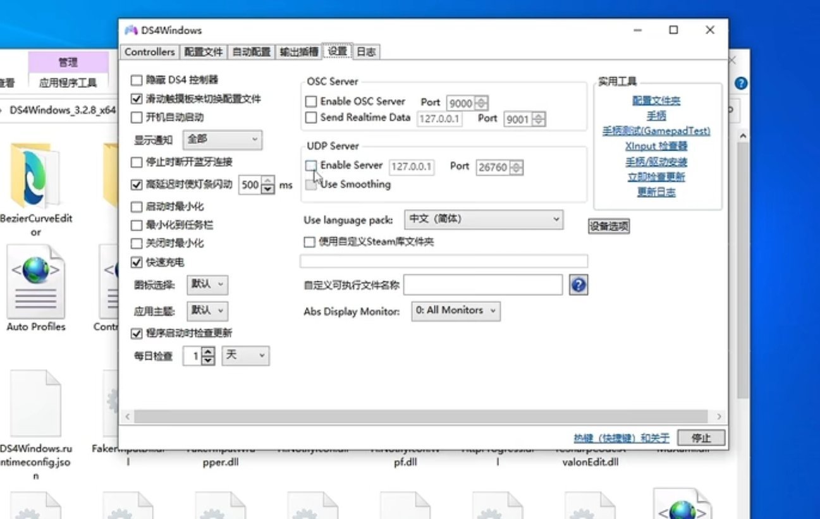Click check for updates now link (立即检查更新)
Image resolution: width=820 pixels, height=519 pixels.
[656, 177]
